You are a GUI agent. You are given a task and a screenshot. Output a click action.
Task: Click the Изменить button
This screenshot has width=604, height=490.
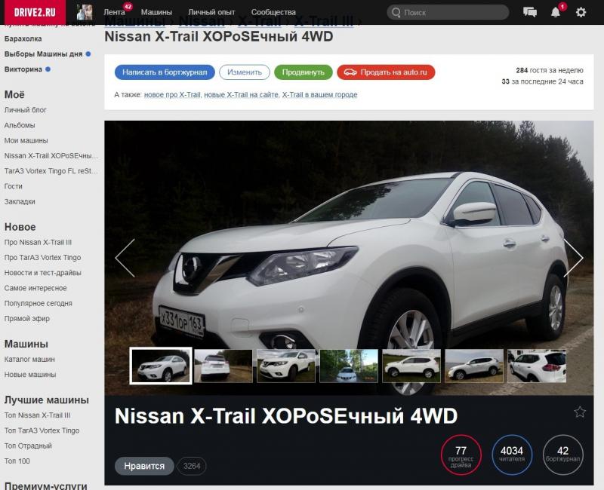[245, 72]
